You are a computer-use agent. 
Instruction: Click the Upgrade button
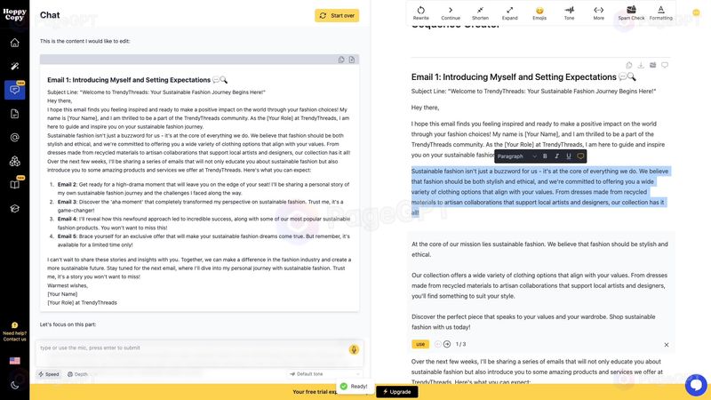[x=396, y=392]
